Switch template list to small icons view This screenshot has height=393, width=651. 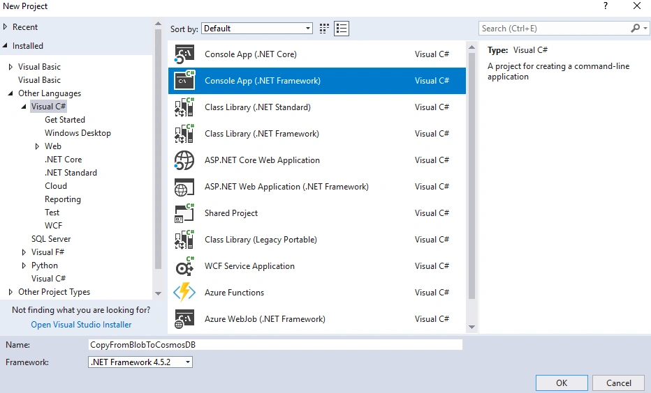[324, 28]
